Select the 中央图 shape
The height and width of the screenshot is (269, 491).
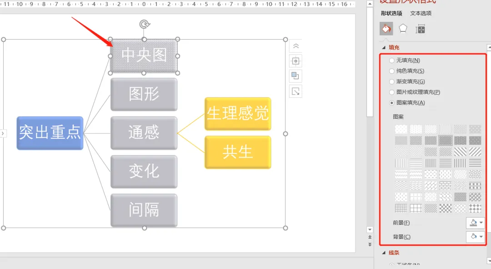(144, 56)
